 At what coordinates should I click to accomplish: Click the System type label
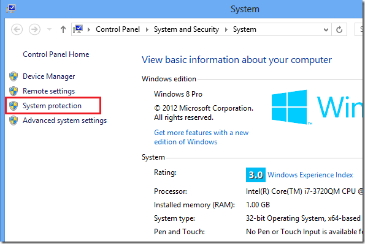pyautogui.click(x=174, y=218)
